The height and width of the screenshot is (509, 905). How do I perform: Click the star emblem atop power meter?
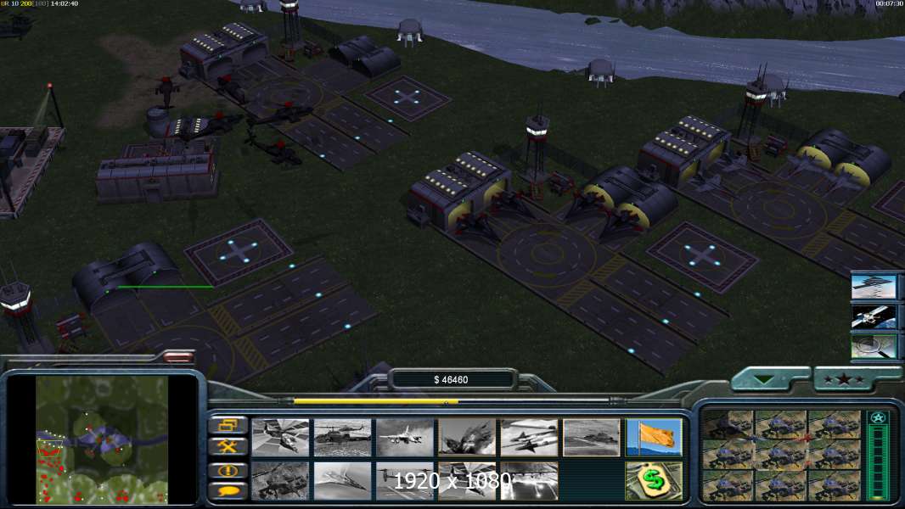coord(877,418)
